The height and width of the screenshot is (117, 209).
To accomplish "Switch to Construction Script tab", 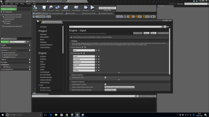I will pyautogui.click(x=57, y=14).
